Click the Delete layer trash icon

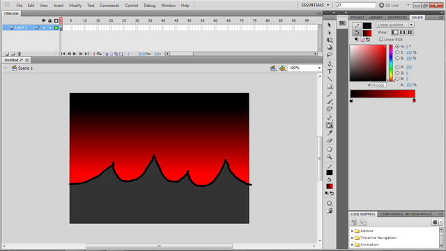19,54
